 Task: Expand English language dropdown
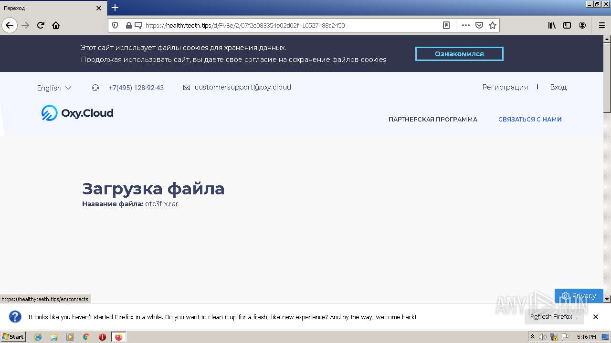[x=54, y=88]
